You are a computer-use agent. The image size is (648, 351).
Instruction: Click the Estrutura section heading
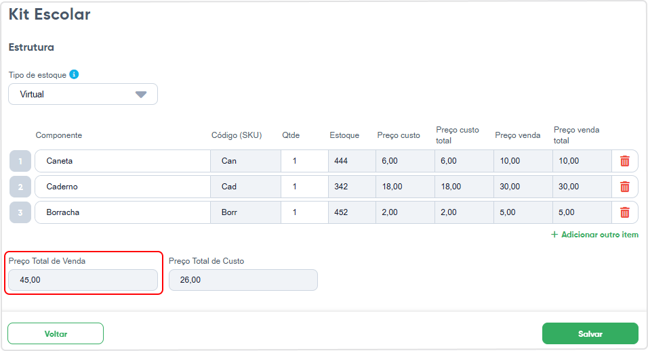pos(31,47)
